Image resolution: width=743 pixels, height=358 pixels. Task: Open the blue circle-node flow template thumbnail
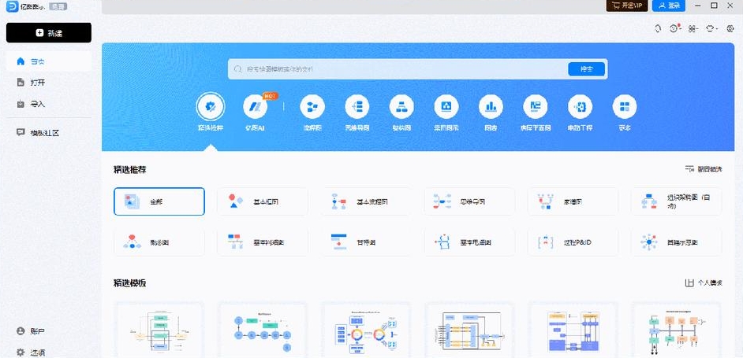pyautogui.click(x=263, y=330)
